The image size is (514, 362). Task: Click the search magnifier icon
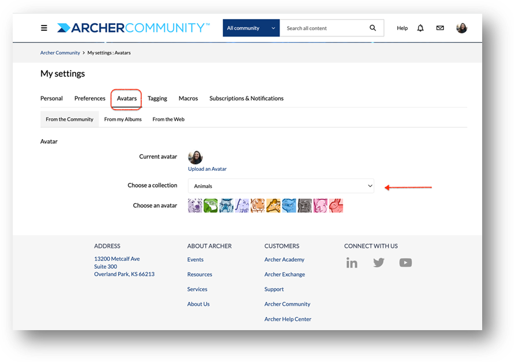click(x=373, y=28)
